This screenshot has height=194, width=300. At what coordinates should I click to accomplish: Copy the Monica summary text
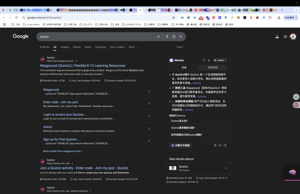coord(225,145)
